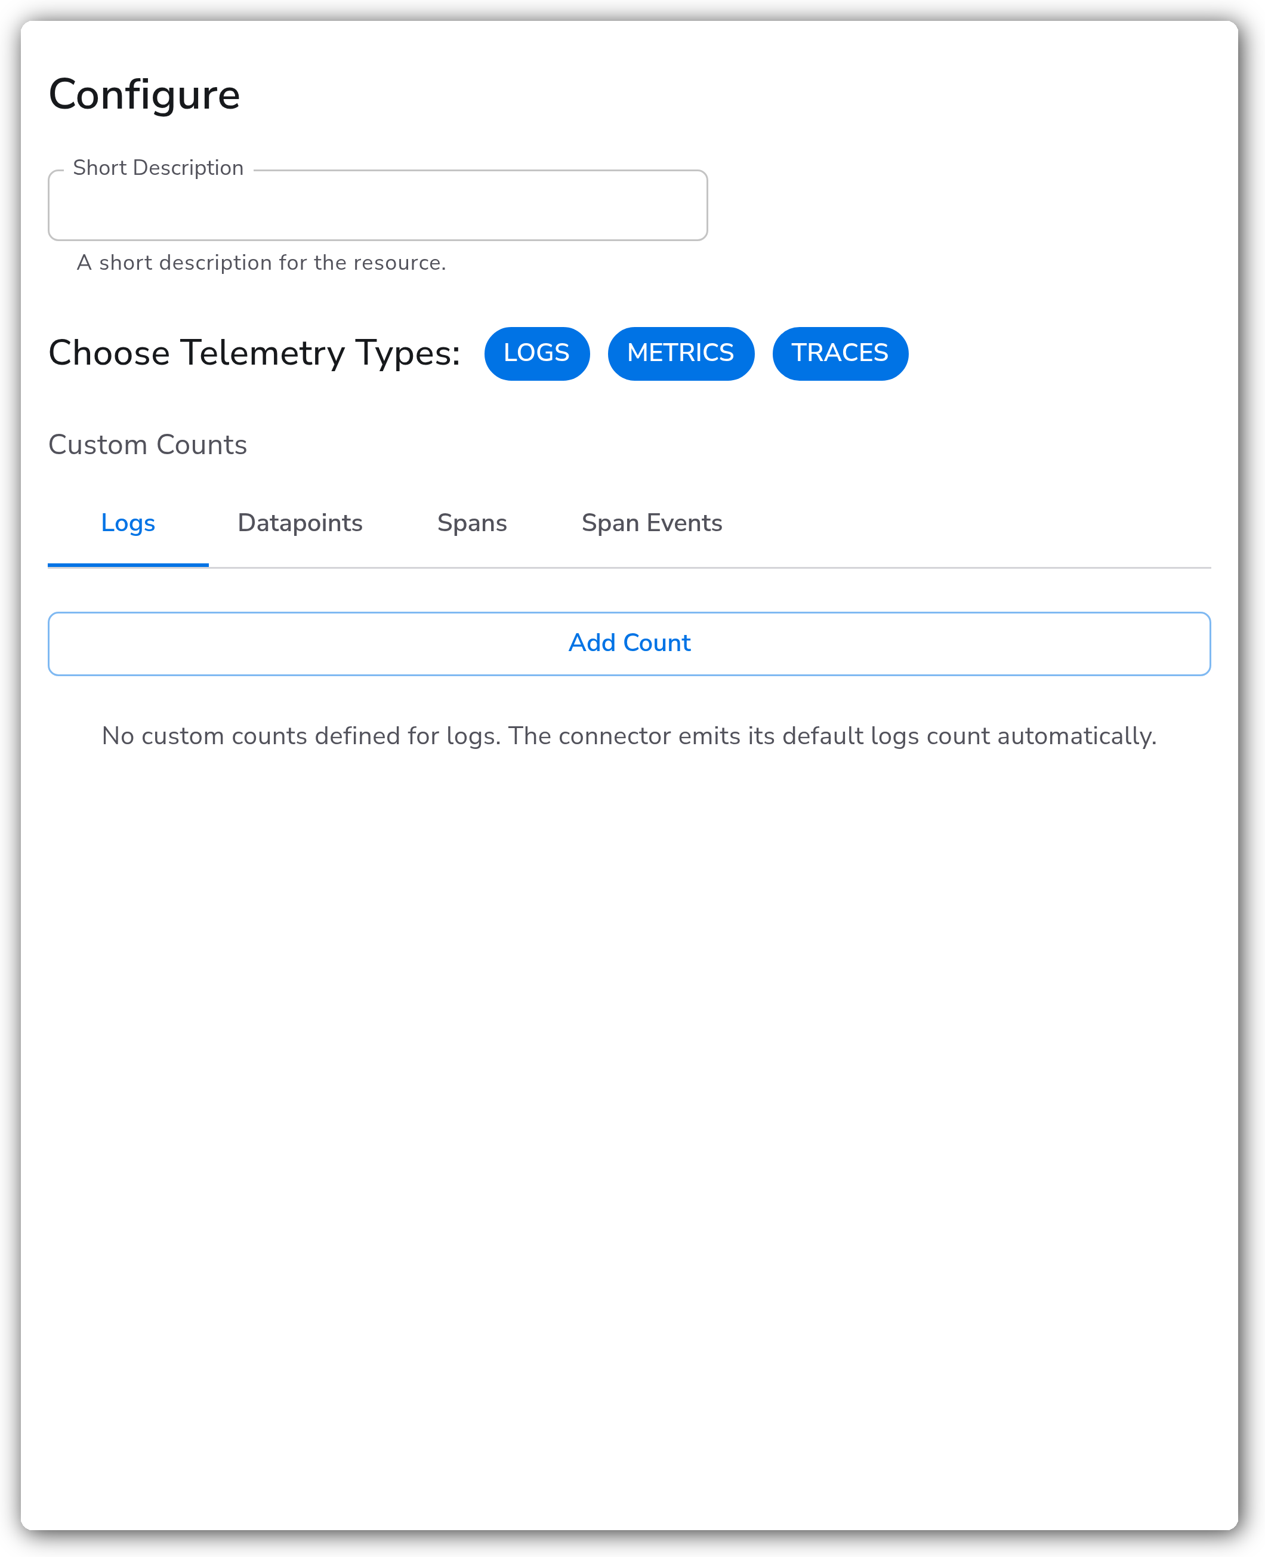
Task: Click the Custom Counts section title
Action: (148, 445)
